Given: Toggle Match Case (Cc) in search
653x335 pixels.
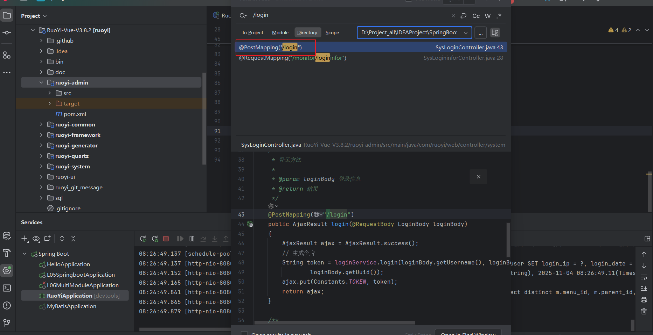Looking at the screenshot, I should pyautogui.click(x=476, y=16).
